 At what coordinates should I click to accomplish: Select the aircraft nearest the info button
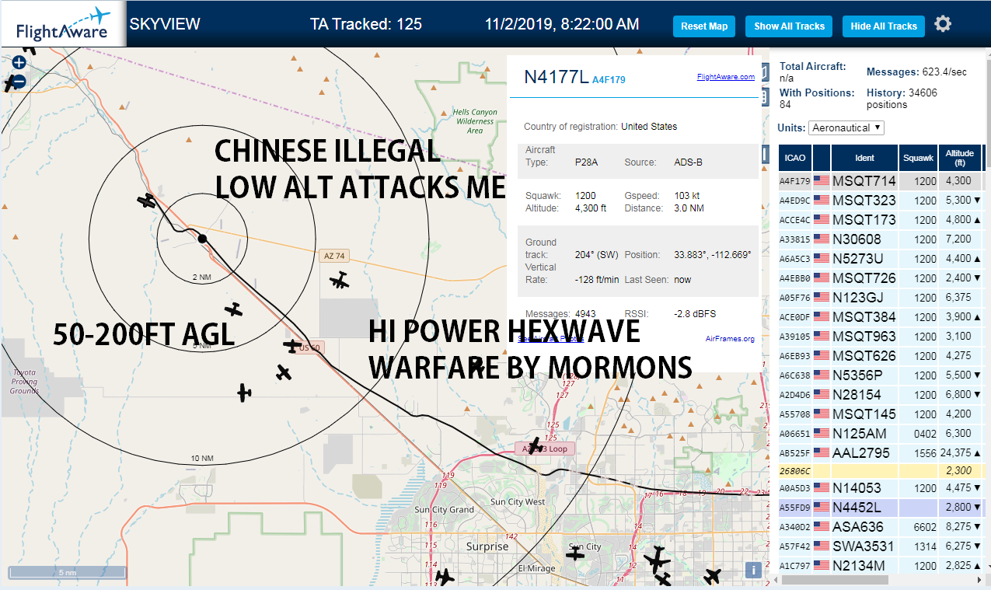[x=713, y=576]
